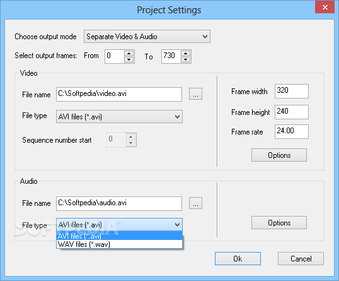
Task: Increase the From frame spinner value
Action: click(x=129, y=53)
